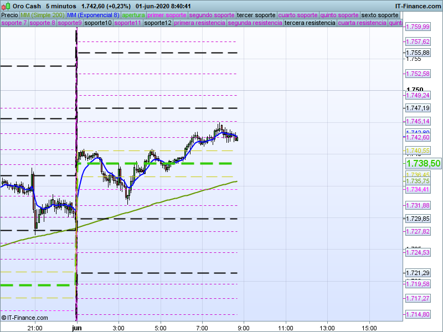
Task: Click the 1.745,14 price level label
Action: click(418, 121)
